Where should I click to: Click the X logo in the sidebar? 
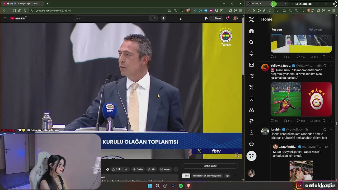point(251,20)
